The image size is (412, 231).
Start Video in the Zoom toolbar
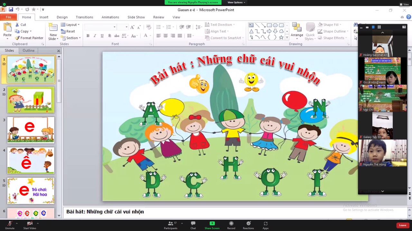click(x=30, y=224)
